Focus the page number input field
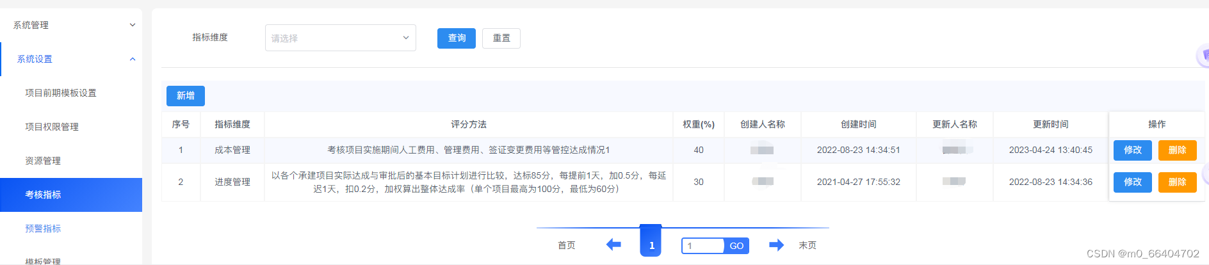 (704, 246)
